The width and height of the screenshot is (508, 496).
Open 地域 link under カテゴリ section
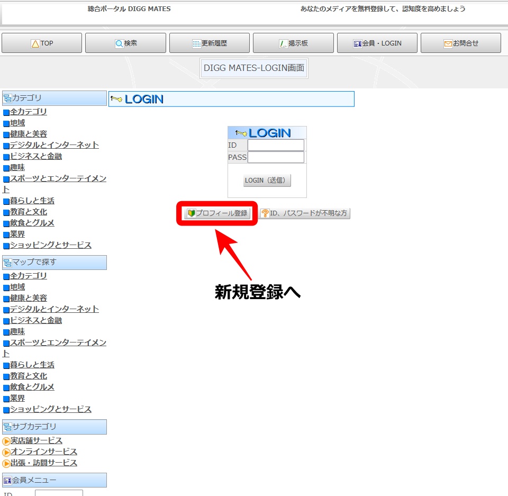point(17,123)
